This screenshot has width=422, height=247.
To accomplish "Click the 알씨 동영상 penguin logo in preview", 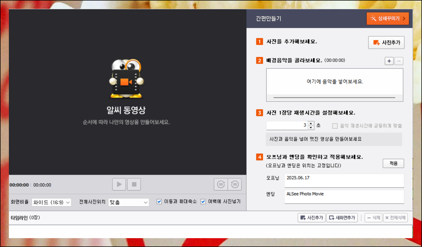I will (x=126, y=79).
